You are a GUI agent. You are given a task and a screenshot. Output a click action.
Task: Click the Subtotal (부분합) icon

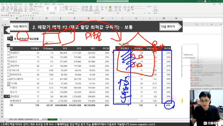pyautogui.click(x=132, y=8)
